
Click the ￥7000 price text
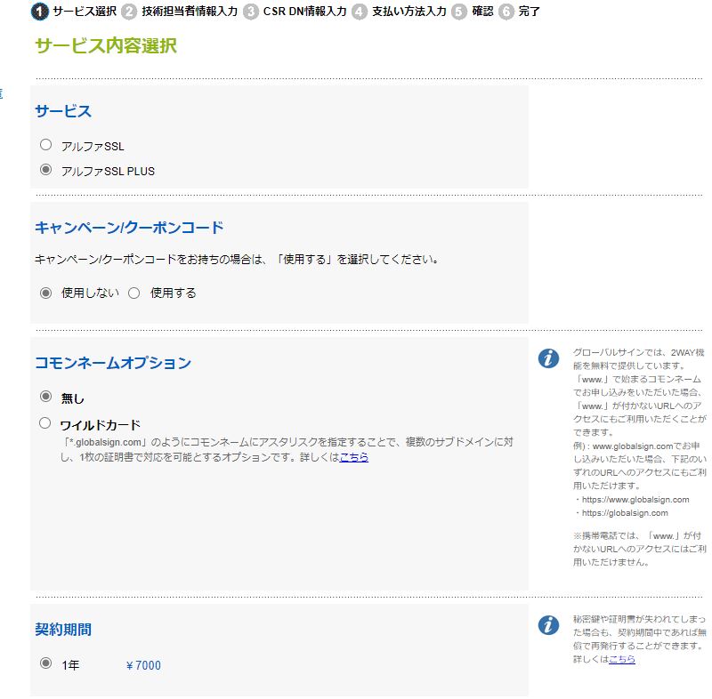[x=143, y=665]
